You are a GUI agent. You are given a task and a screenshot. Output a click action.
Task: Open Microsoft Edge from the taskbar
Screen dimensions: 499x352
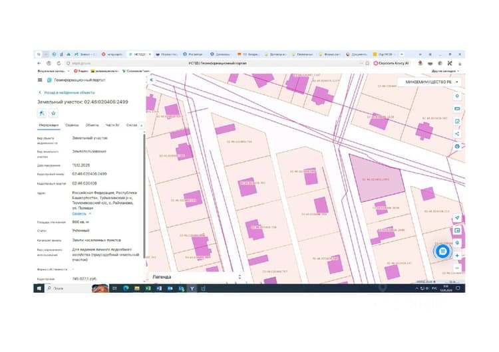[126, 288]
